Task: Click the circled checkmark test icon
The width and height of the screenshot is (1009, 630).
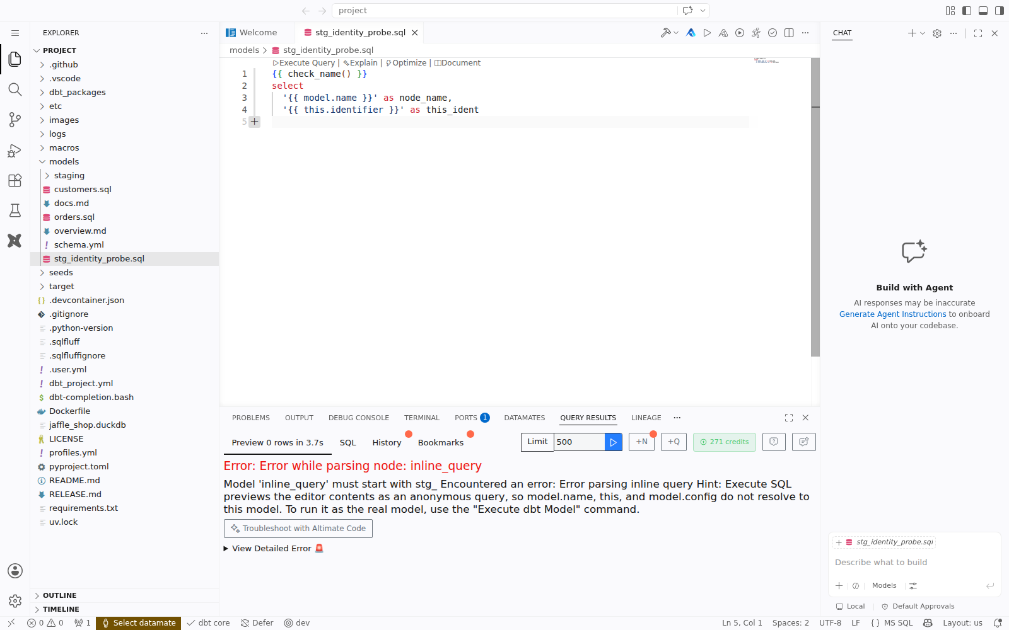Action: 773,33
